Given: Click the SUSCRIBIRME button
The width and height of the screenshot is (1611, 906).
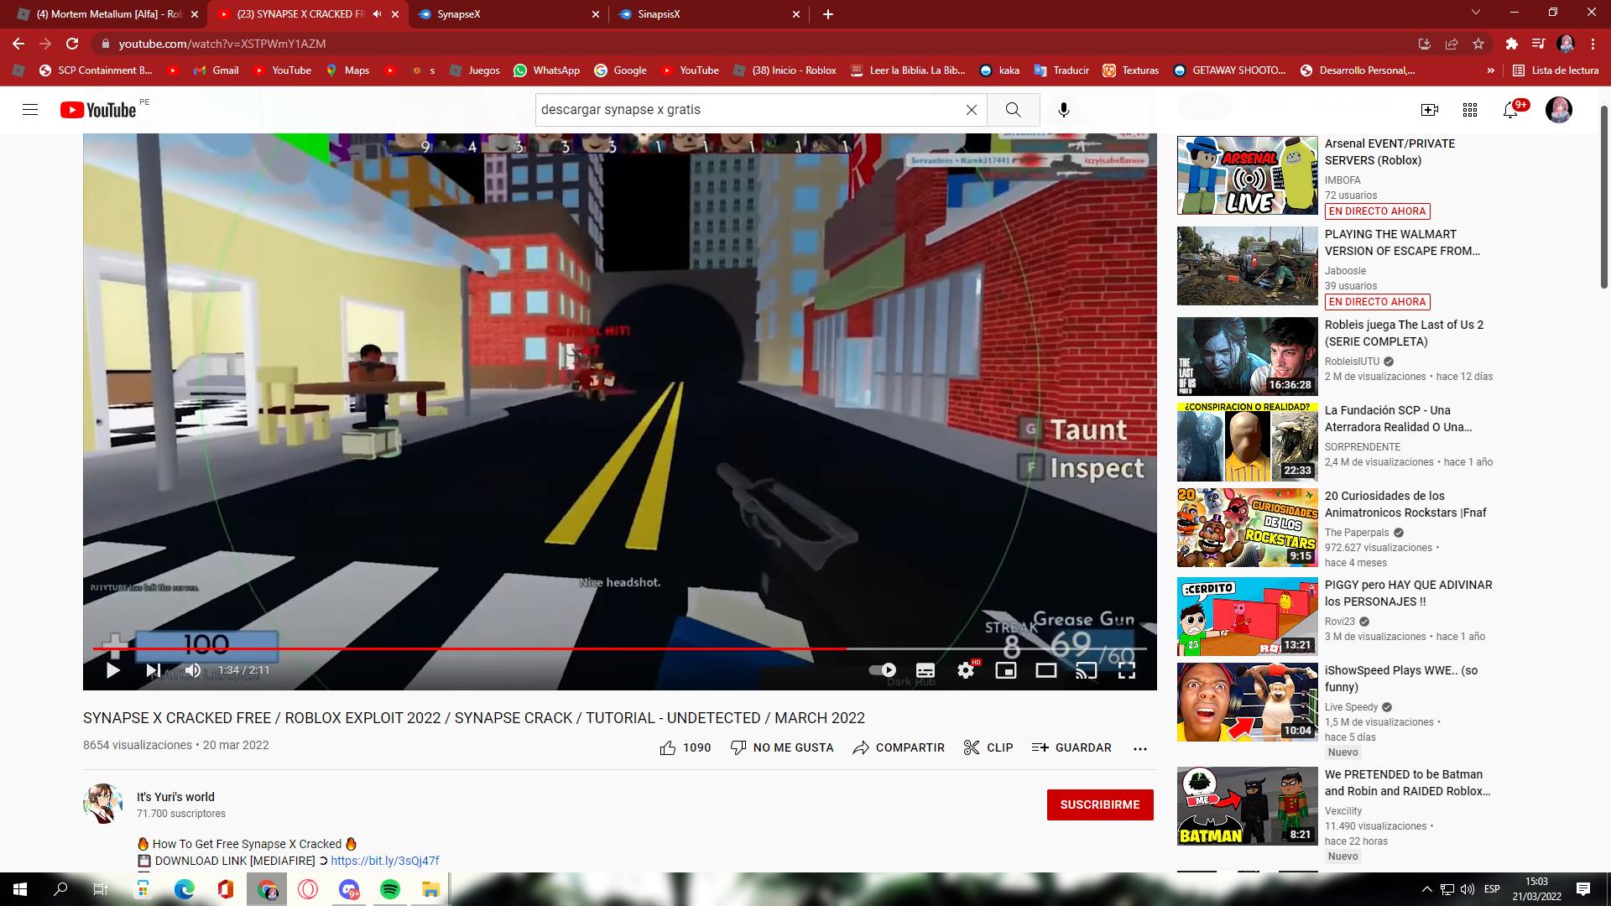Looking at the screenshot, I should 1099,804.
